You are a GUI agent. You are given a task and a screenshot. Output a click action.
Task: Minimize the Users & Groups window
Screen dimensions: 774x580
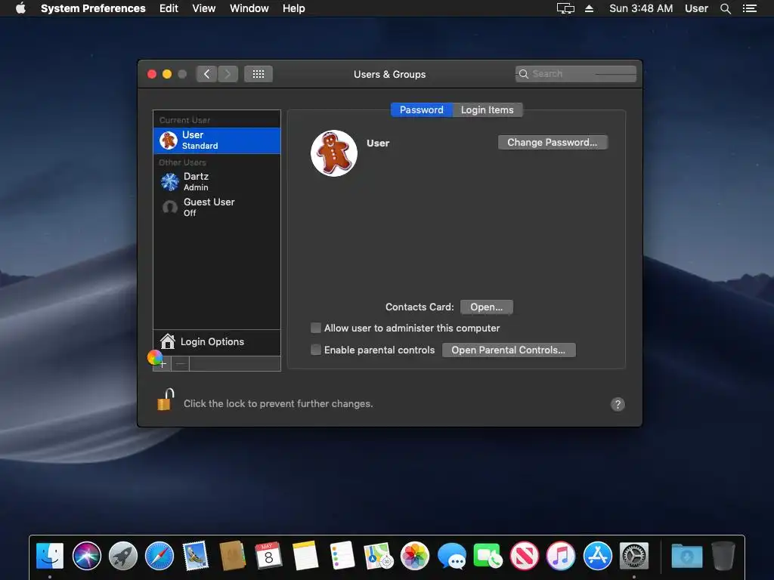pos(167,74)
